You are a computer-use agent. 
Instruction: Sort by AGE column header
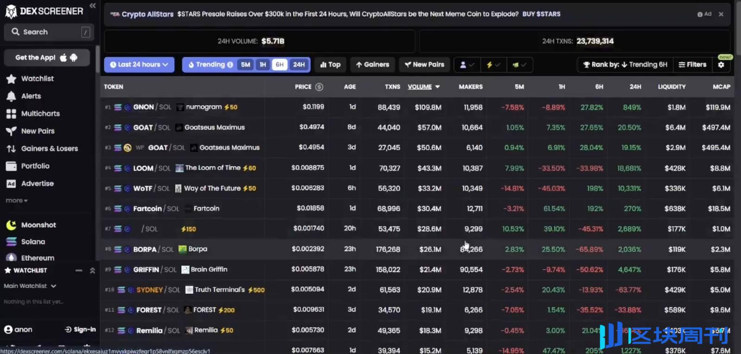pyautogui.click(x=350, y=87)
